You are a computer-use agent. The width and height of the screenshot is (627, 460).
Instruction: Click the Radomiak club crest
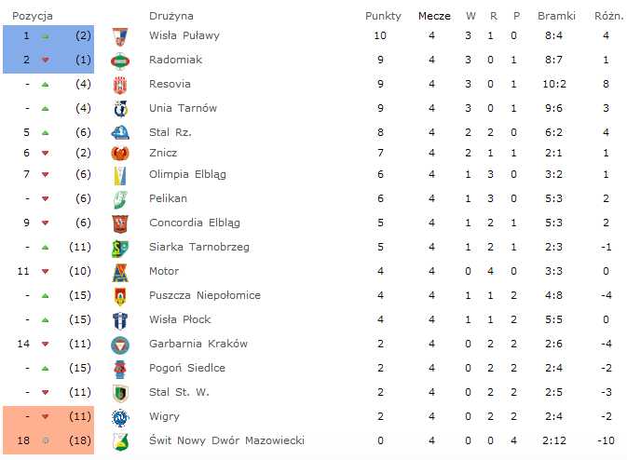[120, 61]
